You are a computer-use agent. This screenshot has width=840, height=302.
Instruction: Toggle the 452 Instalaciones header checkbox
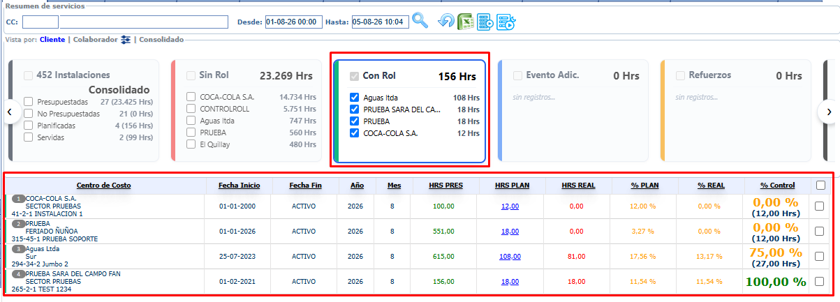[28, 75]
